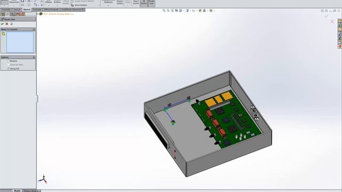This screenshot has height=192, width=342.
Task: Select the sketch fillet tool icon
Action: coord(35,5)
